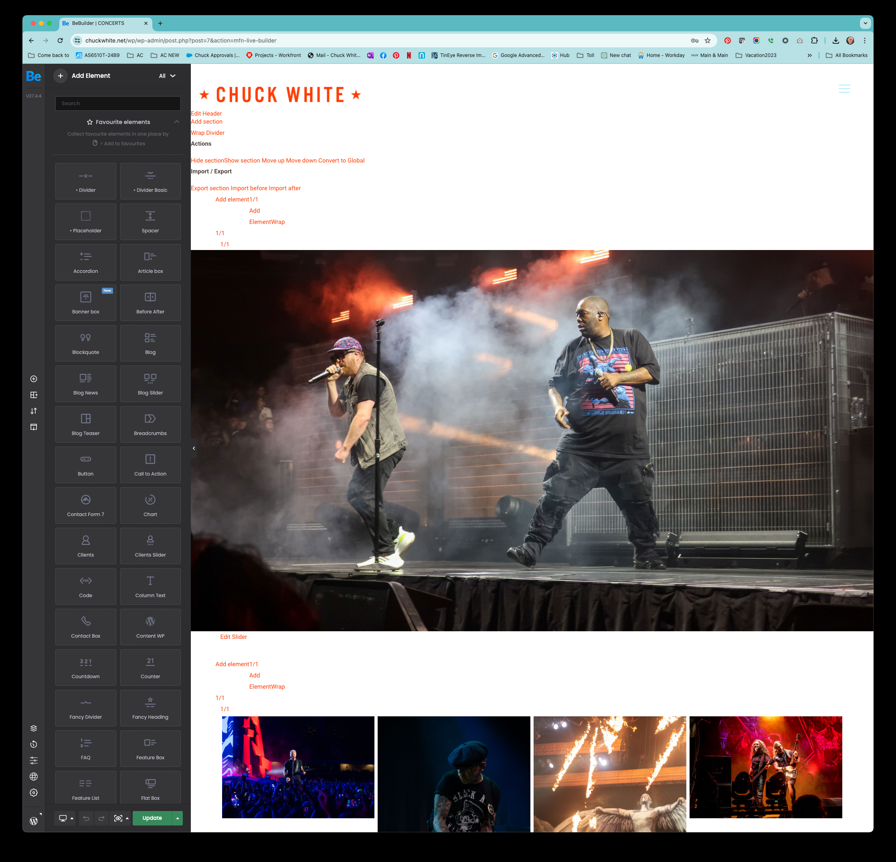Image resolution: width=896 pixels, height=862 pixels.
Task: Open the Update button options arrow
Action: pos(177,818)
